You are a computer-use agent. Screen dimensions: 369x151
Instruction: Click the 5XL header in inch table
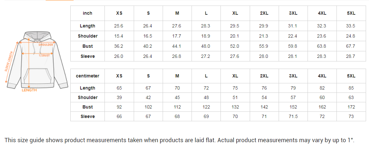(351, 13)
